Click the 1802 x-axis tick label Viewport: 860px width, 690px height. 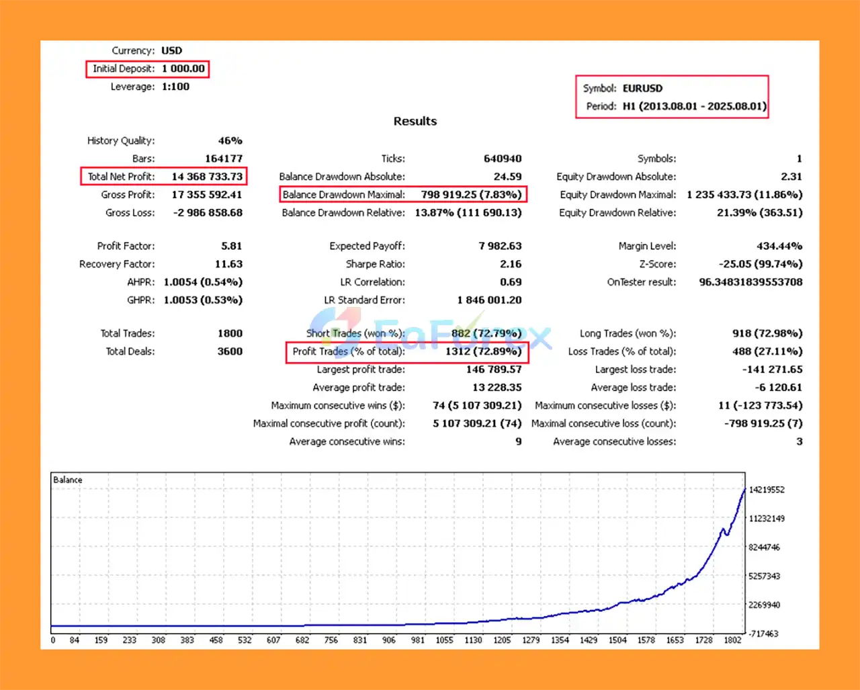(x=732, y=640)
